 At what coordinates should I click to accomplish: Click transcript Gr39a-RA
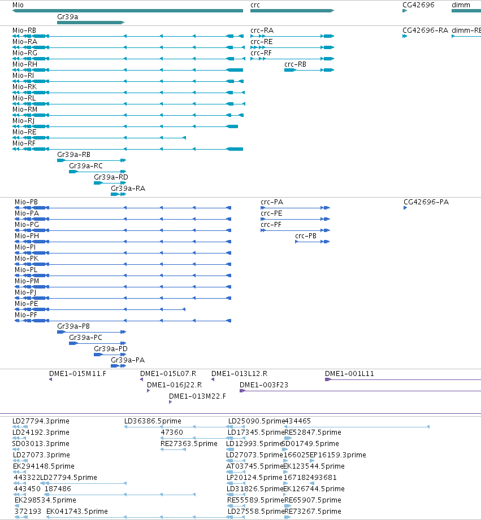click(128, 189)
